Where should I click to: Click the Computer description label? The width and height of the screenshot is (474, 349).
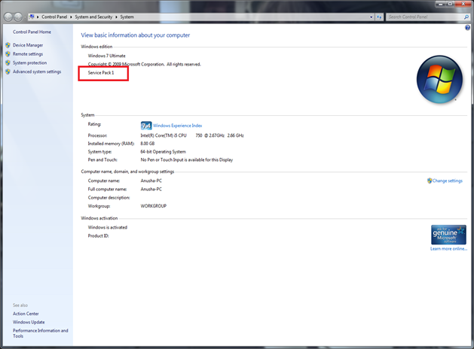click(x=109, y=198)
